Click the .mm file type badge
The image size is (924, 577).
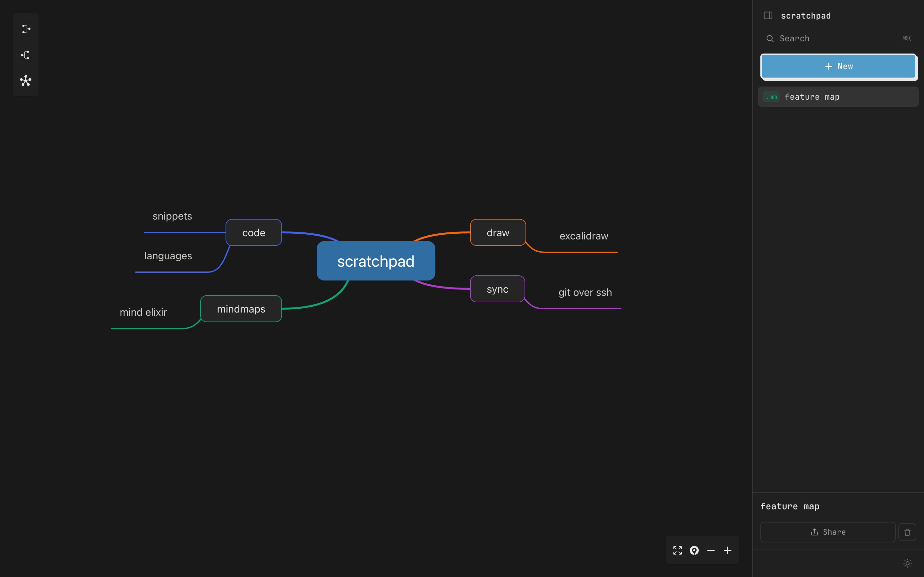[x=771, y=97]
